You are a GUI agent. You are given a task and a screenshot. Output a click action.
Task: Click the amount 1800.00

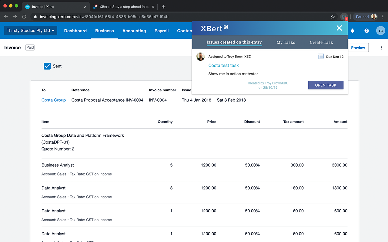[x=339, y=188]
